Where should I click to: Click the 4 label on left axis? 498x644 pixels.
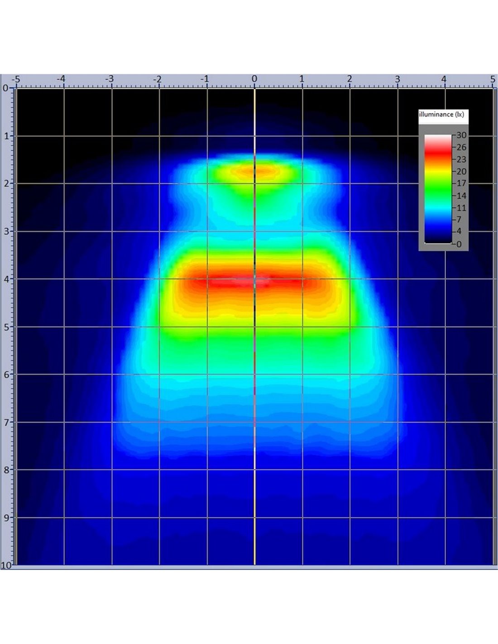[x=6, y=279]
